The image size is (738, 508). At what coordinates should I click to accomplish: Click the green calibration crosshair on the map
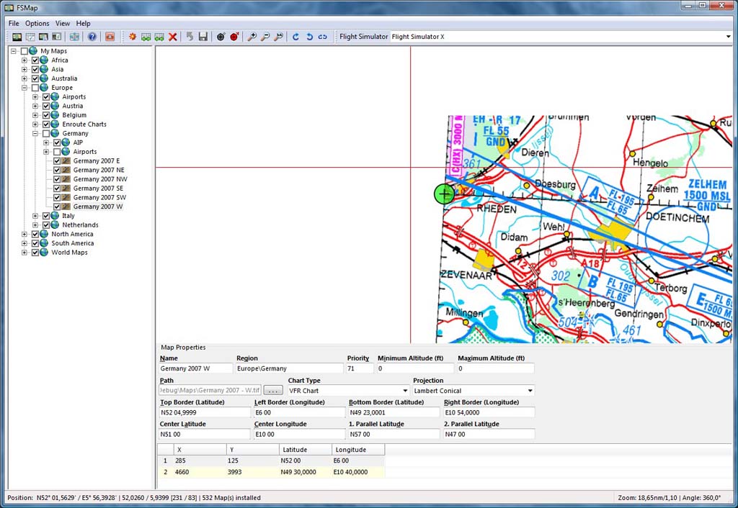[445, 194]
